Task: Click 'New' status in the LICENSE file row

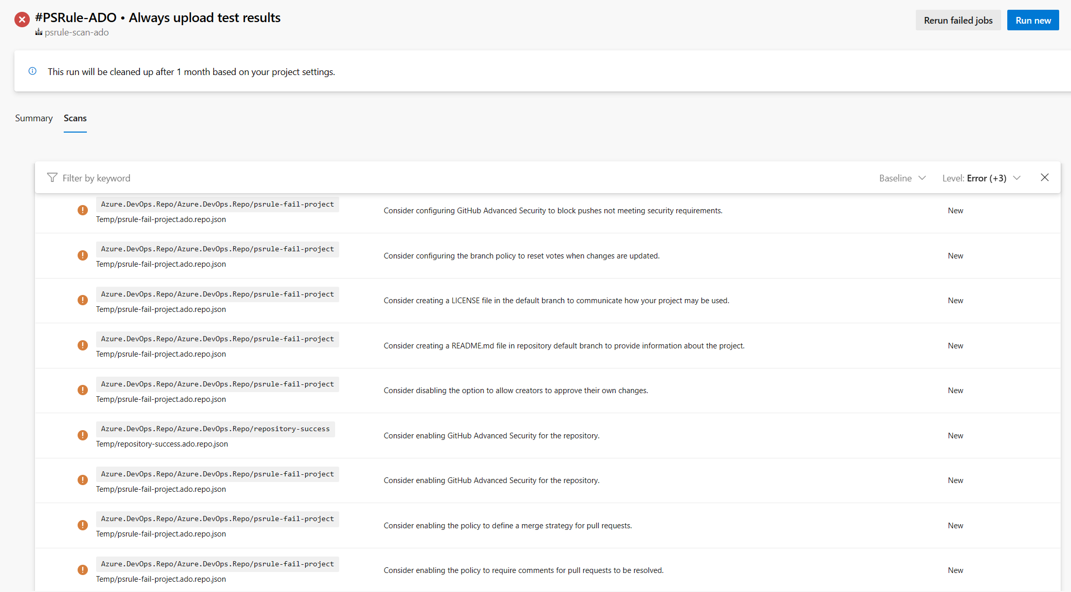Action: coord(955,301)
